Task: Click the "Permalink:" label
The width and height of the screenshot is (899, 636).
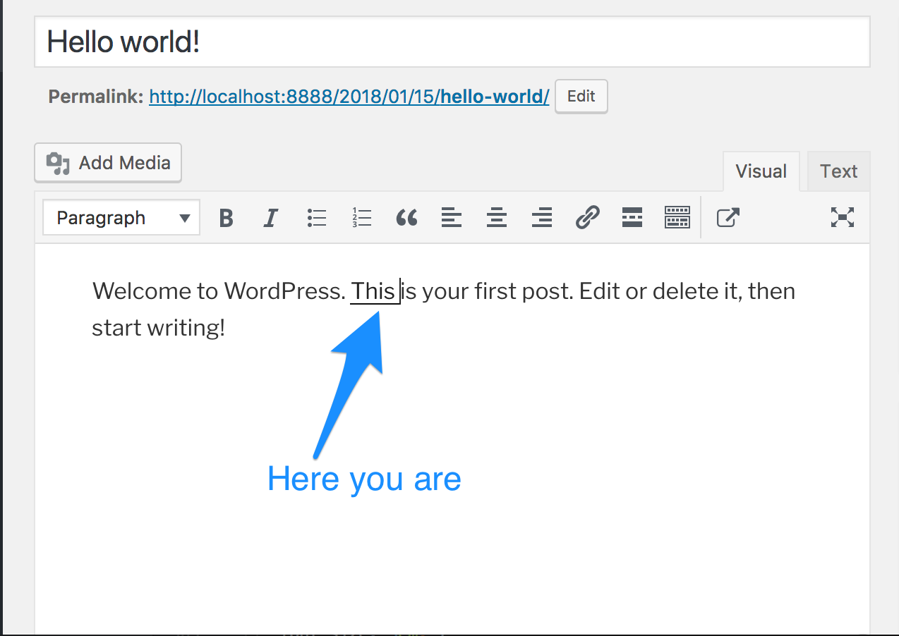Action: pyautogui.click(x=96, y=97)
